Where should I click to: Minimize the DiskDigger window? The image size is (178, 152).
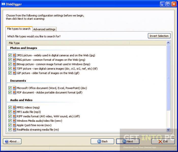(x=162, y=4)
